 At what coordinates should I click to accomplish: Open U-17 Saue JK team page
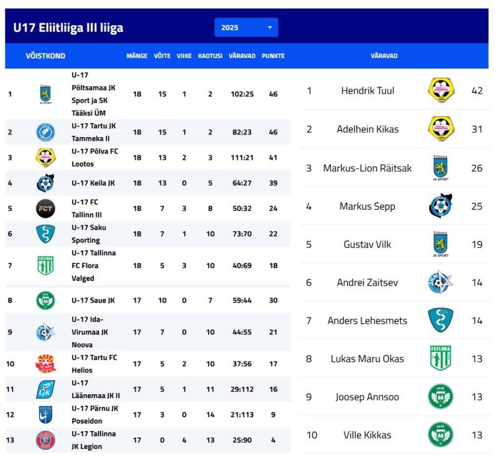tap(93, 300)
